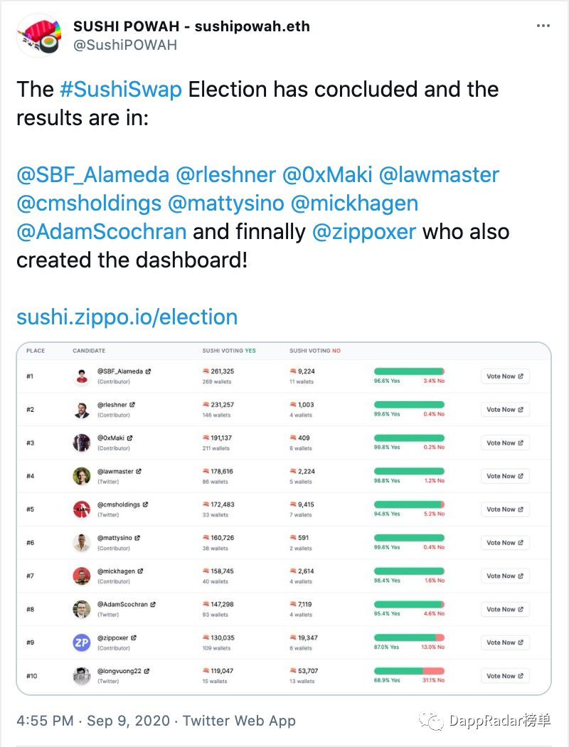Viewport: 569px width, 747px height.
Task: Click the @zippoxer mention in tweet text
Action: (364, 232)
